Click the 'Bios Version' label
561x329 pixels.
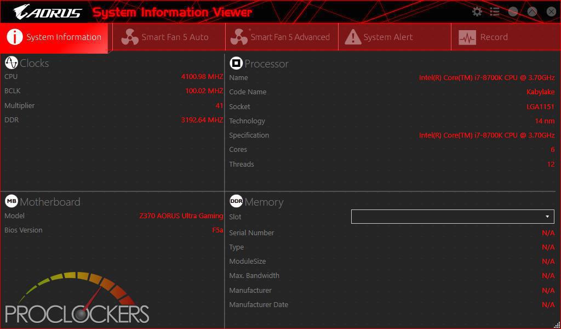(23, 230)
